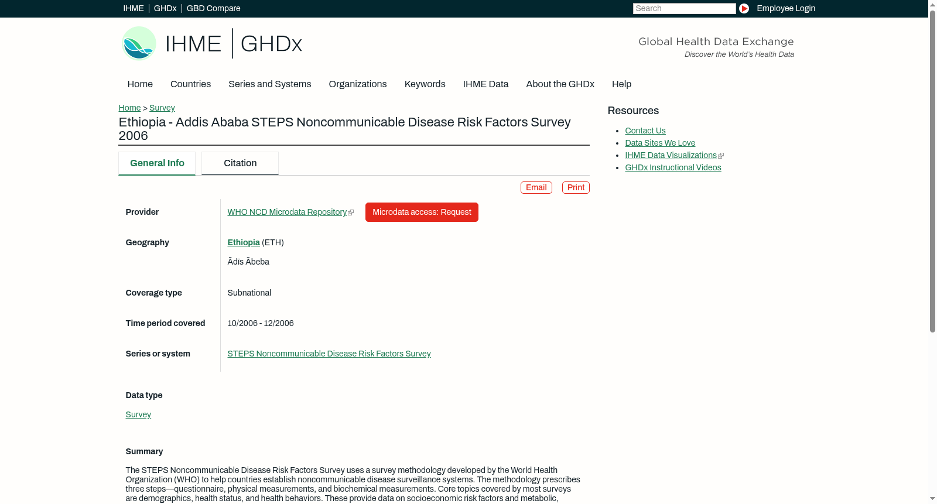The image size is (937, 504).
Task: Click the '10/2006 - 12/2006' time period value
Action: (x=261, y=323)
